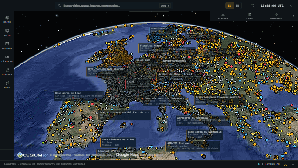The width and height of the screenshot is (298, 168).
Task: Open the Capas layers panel
Action: [7, 20]
